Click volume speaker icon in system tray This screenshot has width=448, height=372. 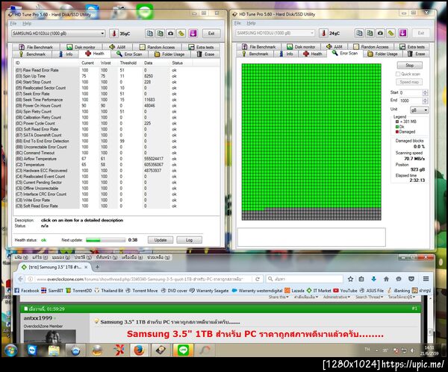pyautogui.click(x=412, y=350)
